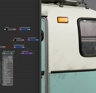Select the black swatch thumbnail on aiLayerShader1

point(15,40)
